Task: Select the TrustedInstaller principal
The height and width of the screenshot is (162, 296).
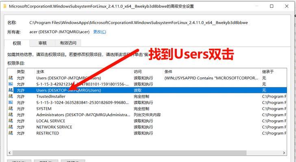Action: [51, 96]
